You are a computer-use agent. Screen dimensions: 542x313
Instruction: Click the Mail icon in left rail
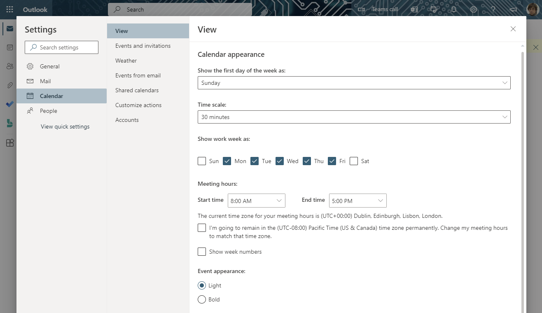click(x=9, y=29)
